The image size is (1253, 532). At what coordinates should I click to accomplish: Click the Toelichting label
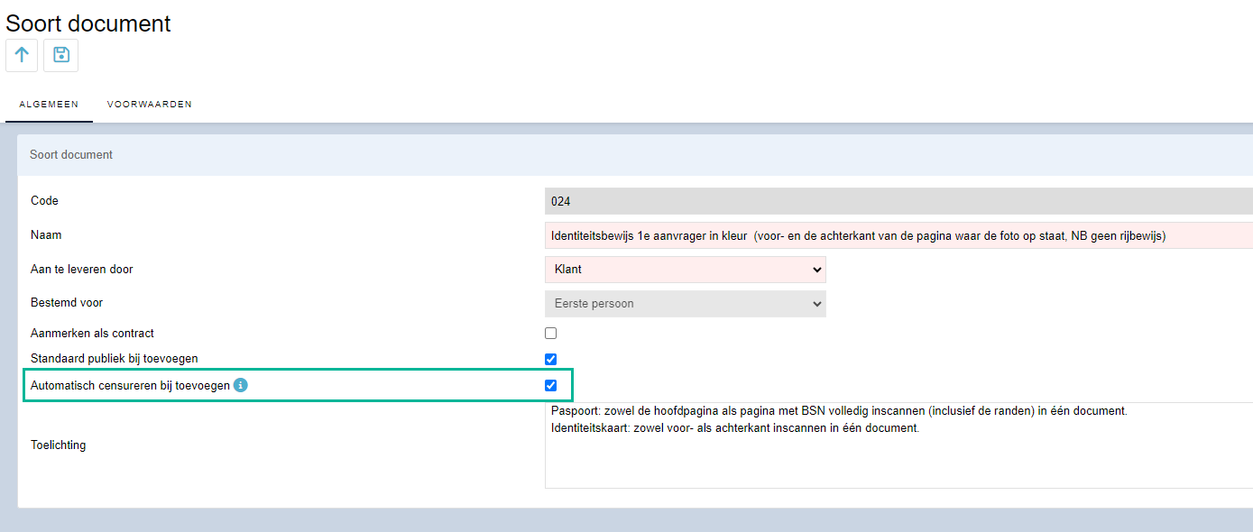point(59,445)
